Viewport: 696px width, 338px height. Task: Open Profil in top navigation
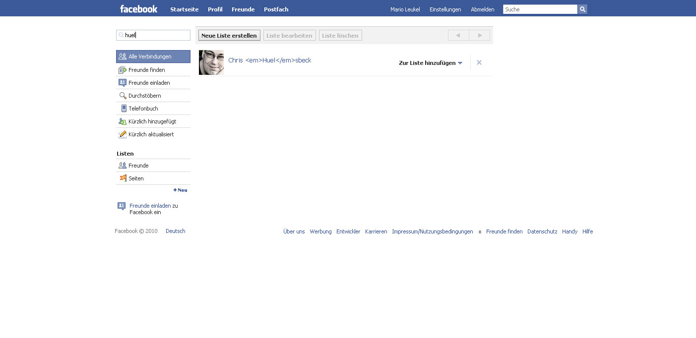pos(215,9)
